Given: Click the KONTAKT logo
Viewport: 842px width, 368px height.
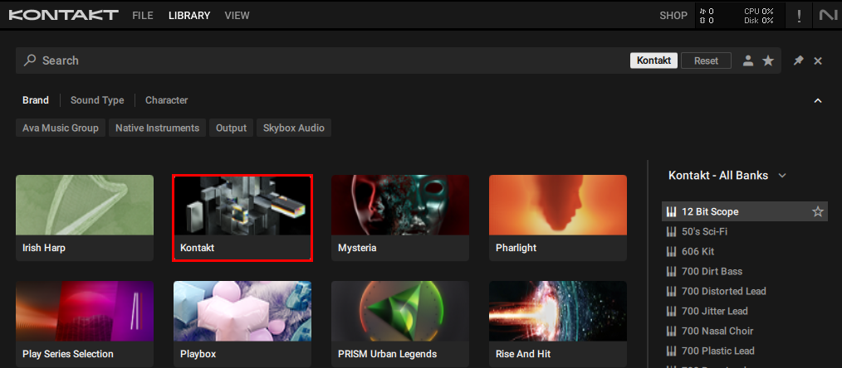Looking at the screenshot, I should pos(63,15).
